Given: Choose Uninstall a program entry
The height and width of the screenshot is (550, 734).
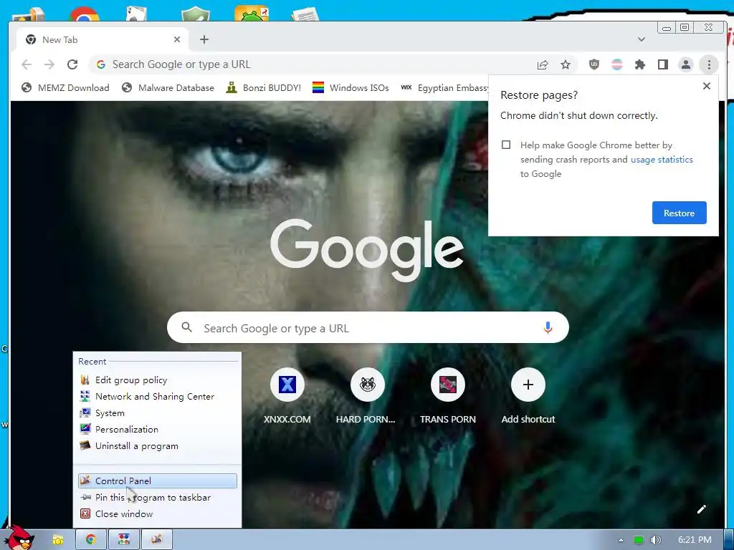Looking at the screenshot, I should 157,445.
